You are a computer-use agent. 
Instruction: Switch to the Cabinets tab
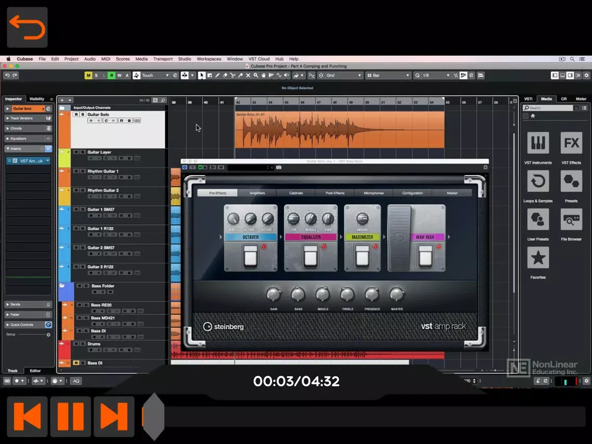[296, 193]
